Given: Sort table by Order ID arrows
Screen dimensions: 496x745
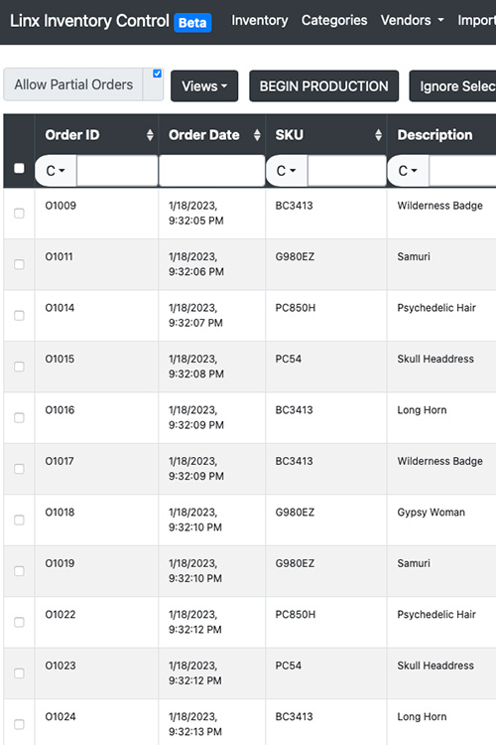Looking at the screenshot, I should pos(150,135).
